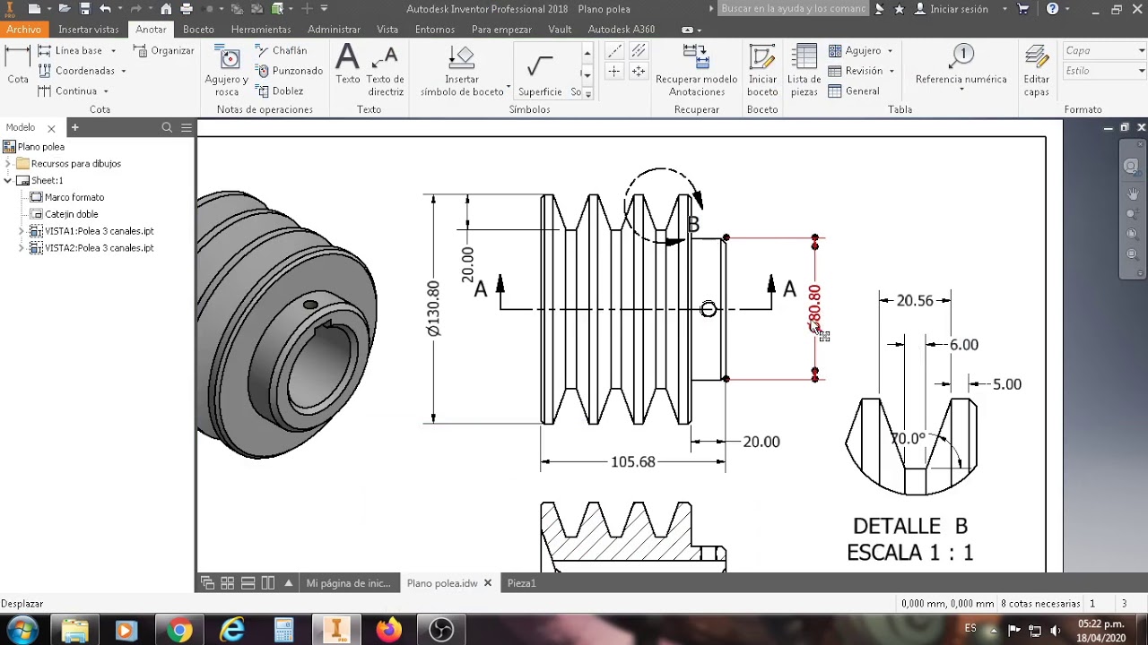Open the Windows Start menu
This screenshot has height=645, width=1148.
coord(22,631)
